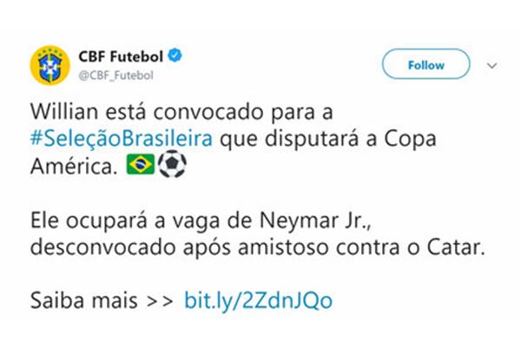Click the line "Ele ocupará a vaga de"
521x347 pixels.
click(x=142, y=220)
